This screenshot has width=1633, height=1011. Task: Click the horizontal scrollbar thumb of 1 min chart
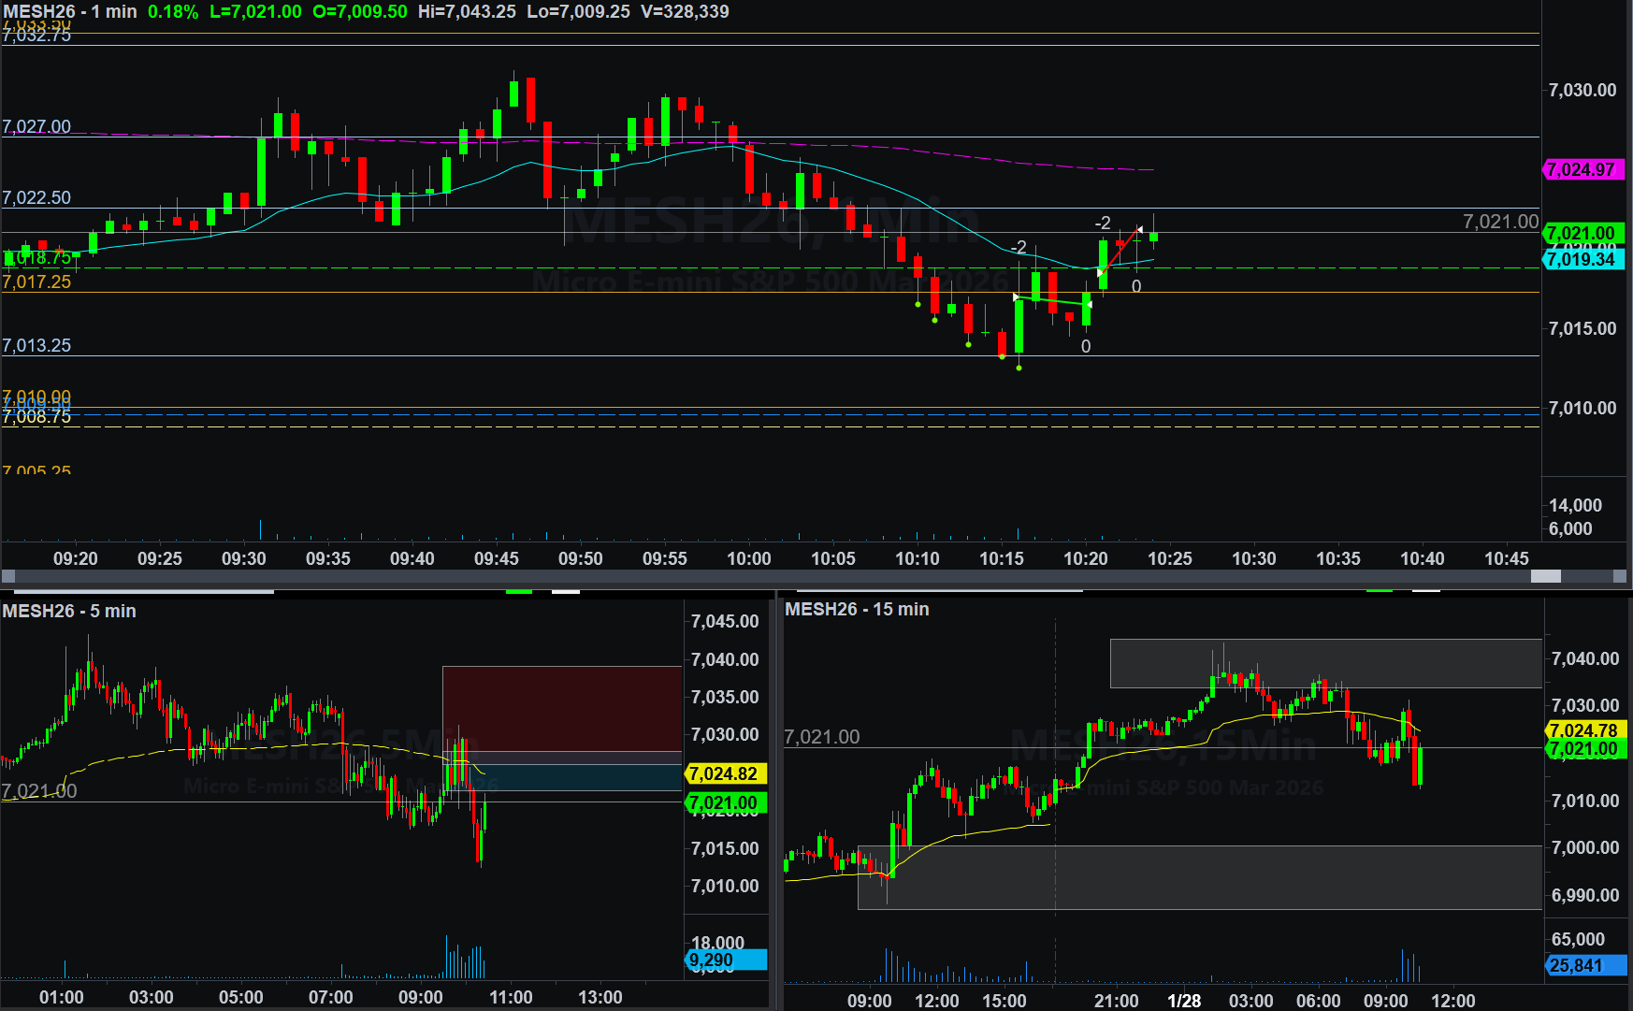click(1545, 576)
